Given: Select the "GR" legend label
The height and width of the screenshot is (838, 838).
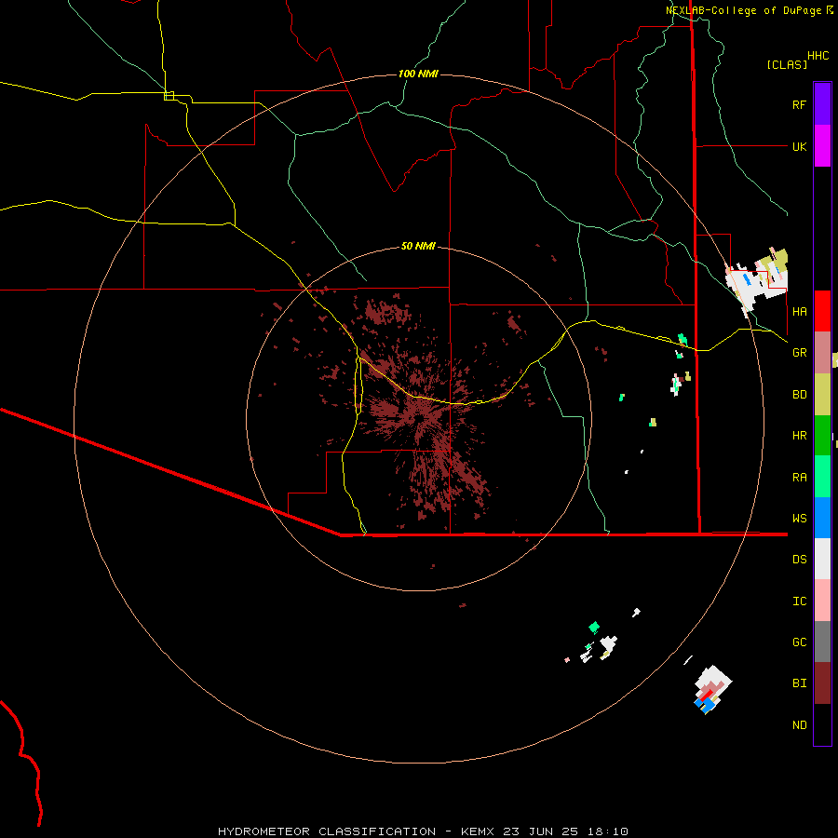Looking at the screenshot, I should (799, 353).
